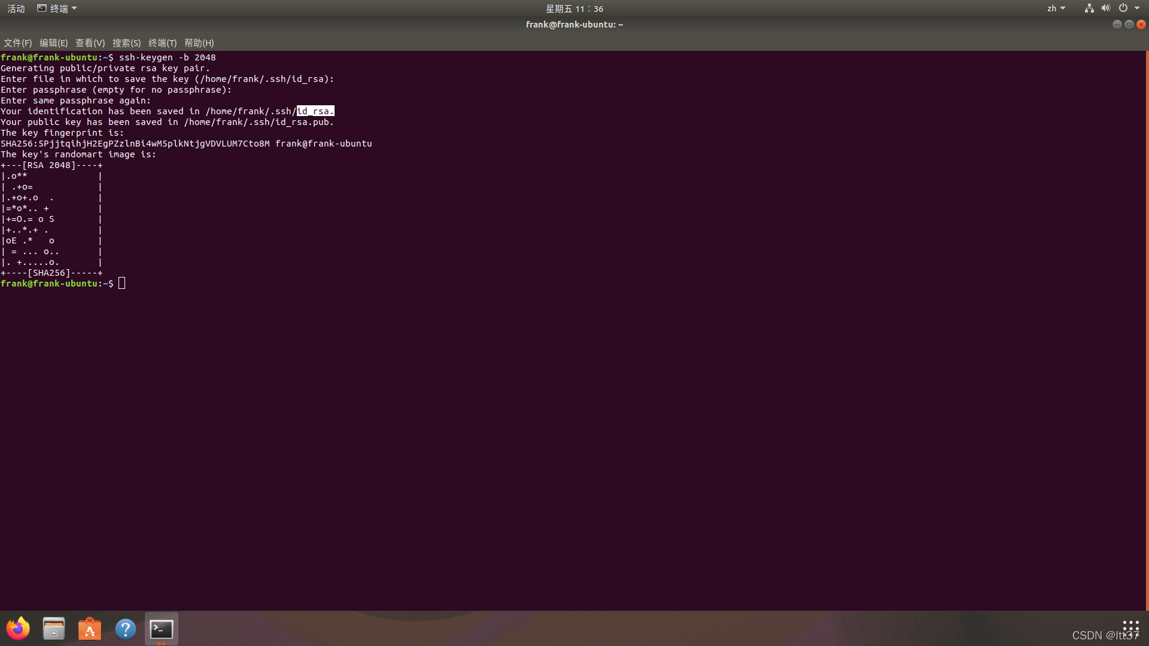This screenshot has width=1149, height=646.
Task: Click the volume speaker icon
Action: coord(1105,8)
